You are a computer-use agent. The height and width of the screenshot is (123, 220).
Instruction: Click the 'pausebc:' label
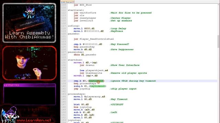[74, 34]
